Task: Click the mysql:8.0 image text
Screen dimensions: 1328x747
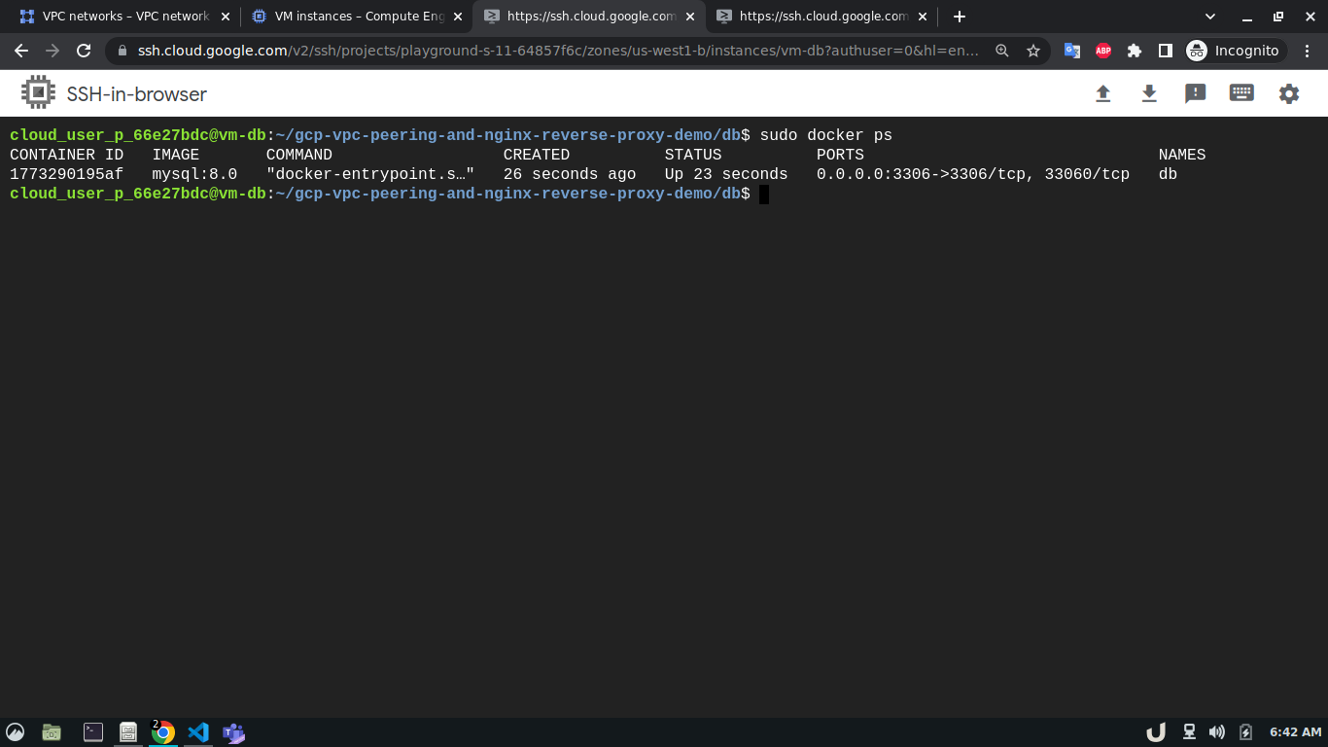Action: pos(194,174)
